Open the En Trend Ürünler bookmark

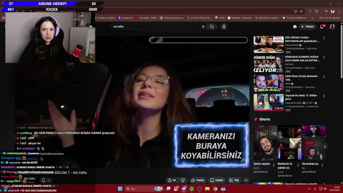click(199, 18)
